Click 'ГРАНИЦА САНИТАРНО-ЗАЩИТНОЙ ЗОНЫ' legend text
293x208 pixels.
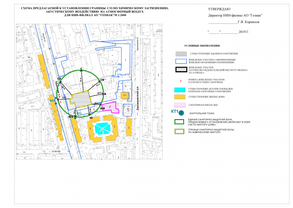point(211,130)
